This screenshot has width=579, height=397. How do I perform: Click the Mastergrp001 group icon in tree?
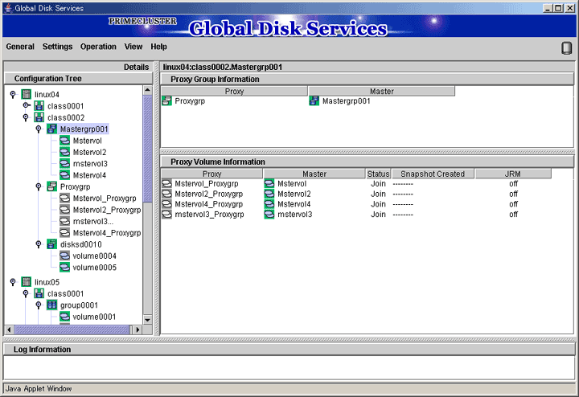point(52,129)
